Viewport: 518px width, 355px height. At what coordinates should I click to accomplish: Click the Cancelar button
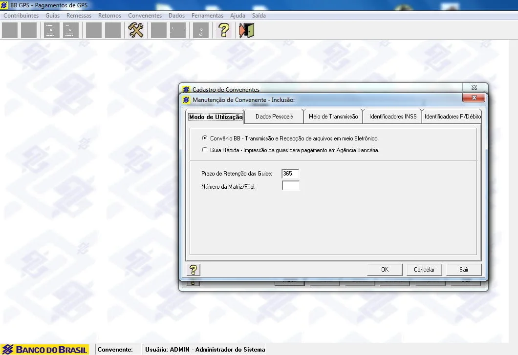click(x=424, y=270)
